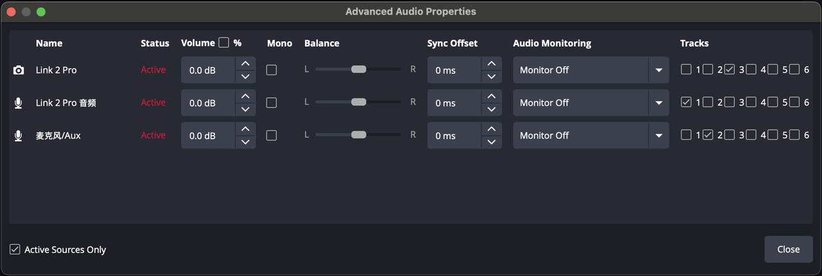
Task: Decrease volume for 麦克风/Aux using down arrow
Action: pyautogui.click(x=245, y=142)
